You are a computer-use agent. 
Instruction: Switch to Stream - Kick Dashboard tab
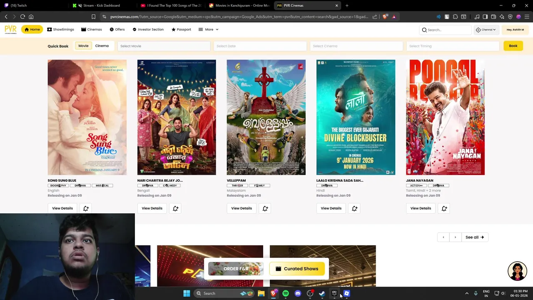coord(102,5)
